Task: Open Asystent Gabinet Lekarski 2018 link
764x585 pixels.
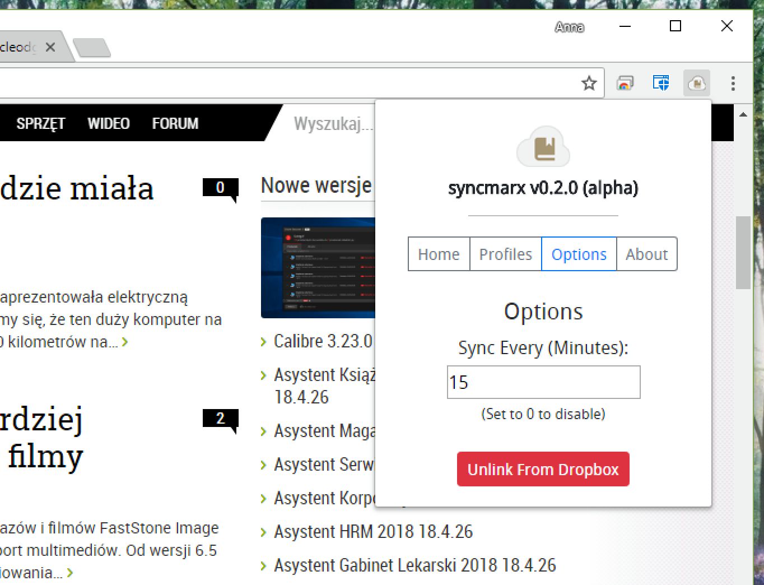Action: (414, 565)
